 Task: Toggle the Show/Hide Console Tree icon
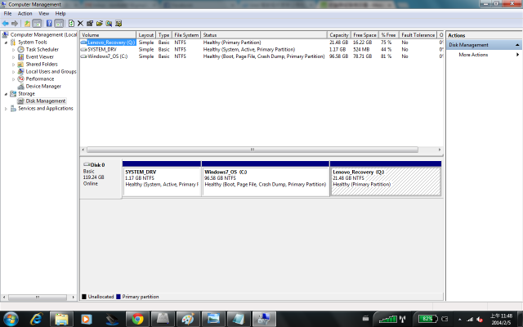point(37,24)
